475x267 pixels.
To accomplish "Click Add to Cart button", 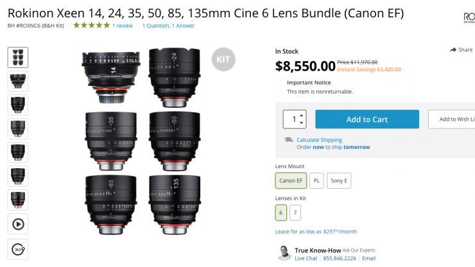I will [367, 119].
